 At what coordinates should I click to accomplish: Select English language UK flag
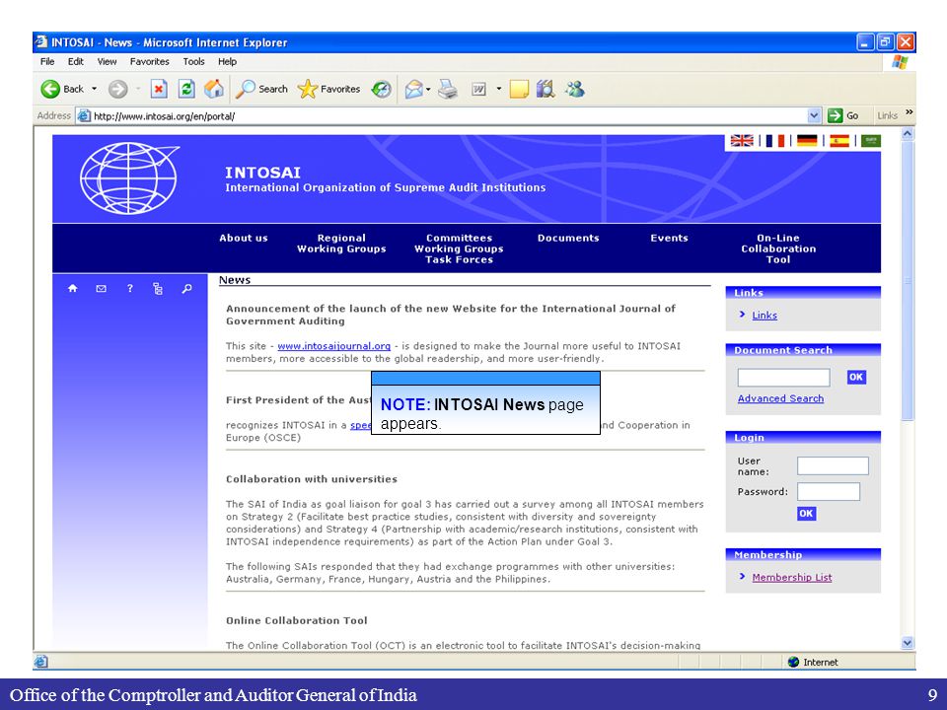click(742, 141)
